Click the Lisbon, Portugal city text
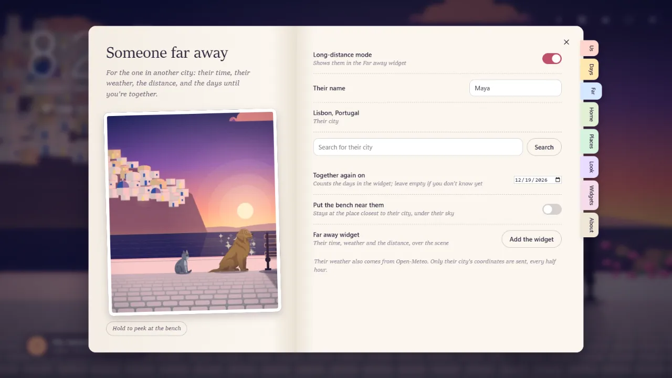672x378 pixels. pyautogui.click(x=336, y=113)
